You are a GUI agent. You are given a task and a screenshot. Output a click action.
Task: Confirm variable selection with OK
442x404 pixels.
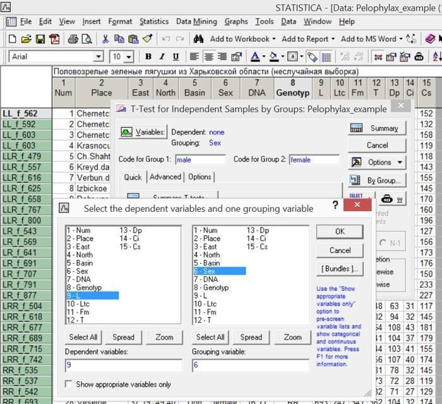(340, 231)
